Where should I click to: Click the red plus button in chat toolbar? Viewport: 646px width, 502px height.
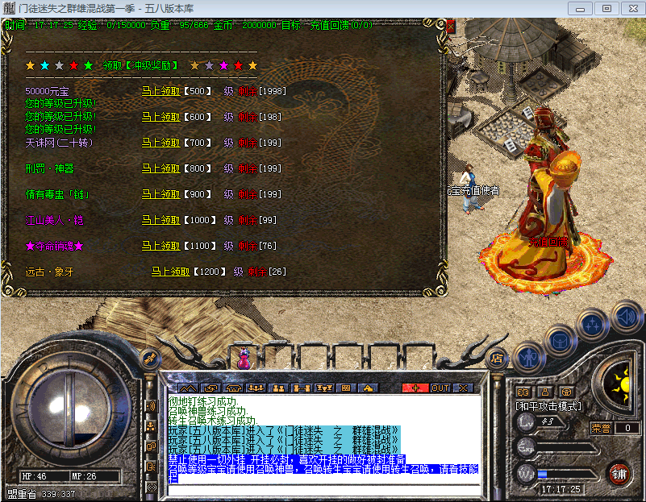click(415, 388)
